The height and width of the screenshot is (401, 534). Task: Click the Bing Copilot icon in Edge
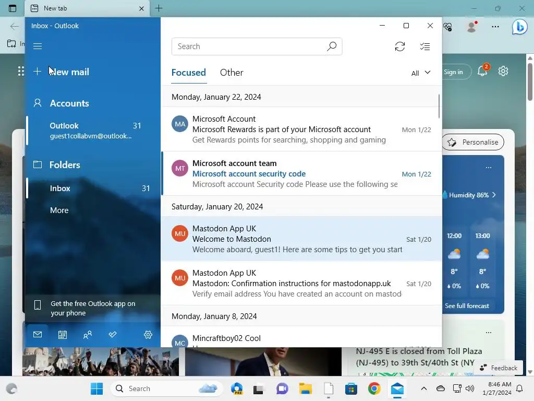[519, 27]
